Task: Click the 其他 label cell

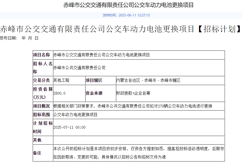Action: 43,140
